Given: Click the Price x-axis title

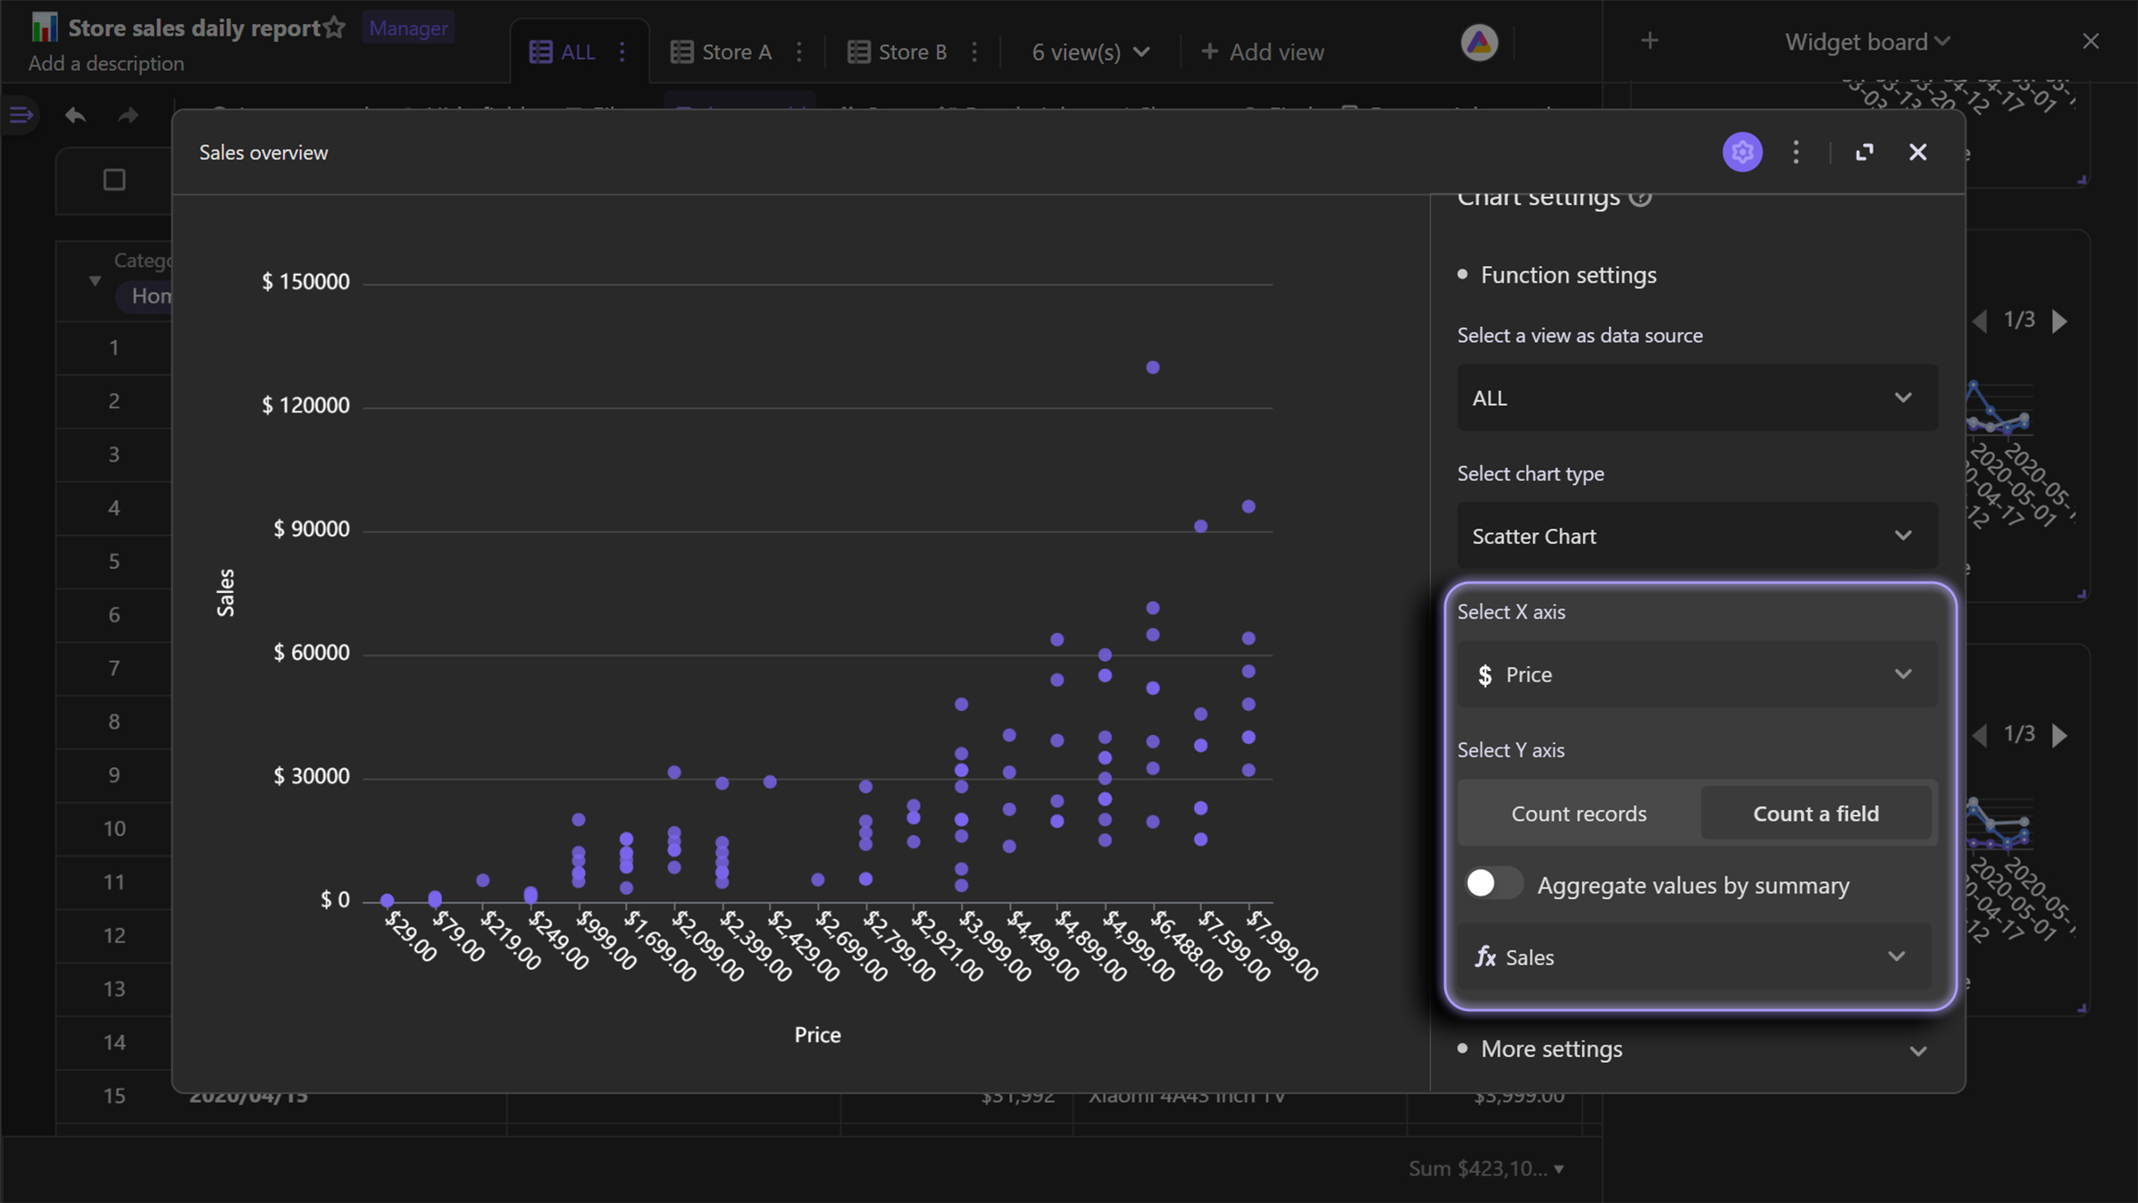Looking at the screenshot, I should click(817, 1035).
